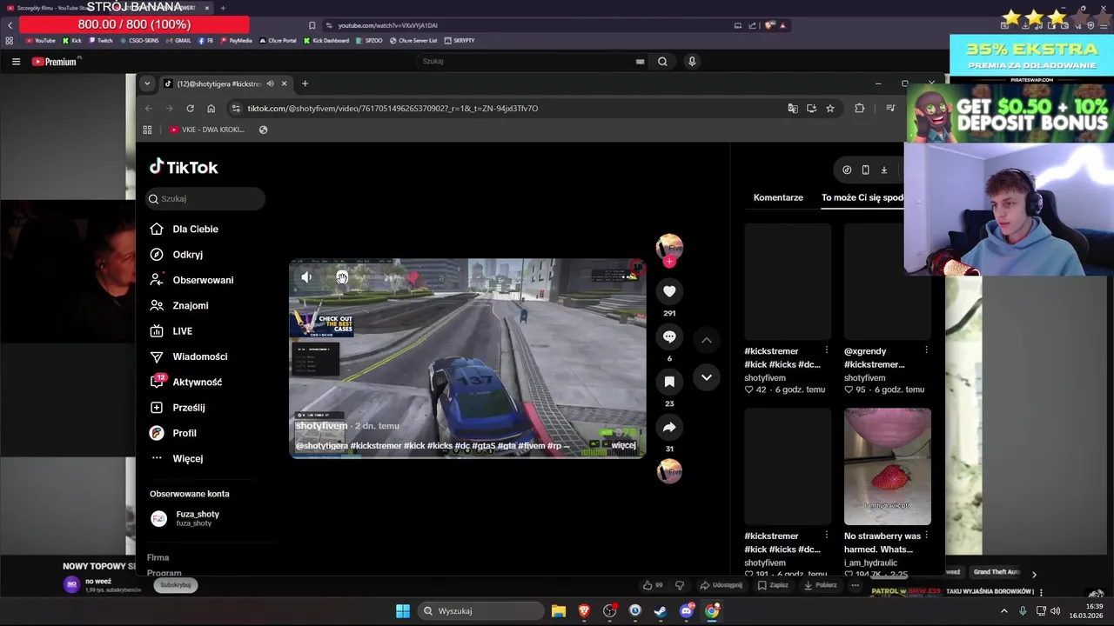Screen dimensions: 1114x626
Task: Click the TikTok Szukaj search field
Action: coord(205,199)
